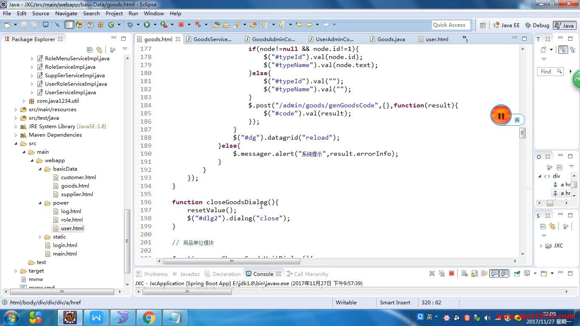The width and height of the screenshot is (580, 326).
Task: Expand the static folder
Action: pos(40,237)
